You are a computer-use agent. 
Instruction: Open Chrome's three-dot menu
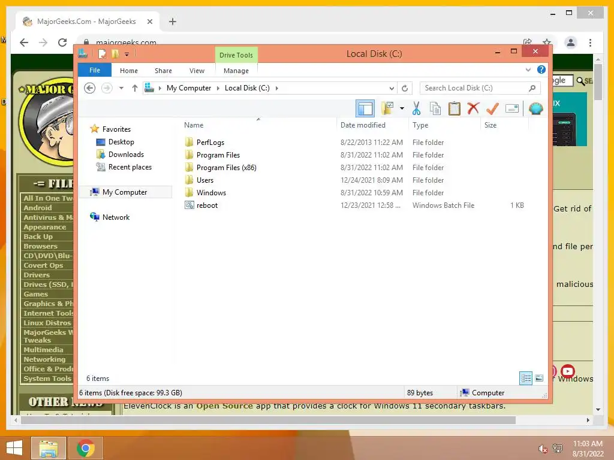[x=590, y=43]
